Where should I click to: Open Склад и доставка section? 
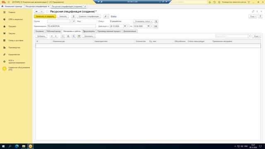click(16, 41)
